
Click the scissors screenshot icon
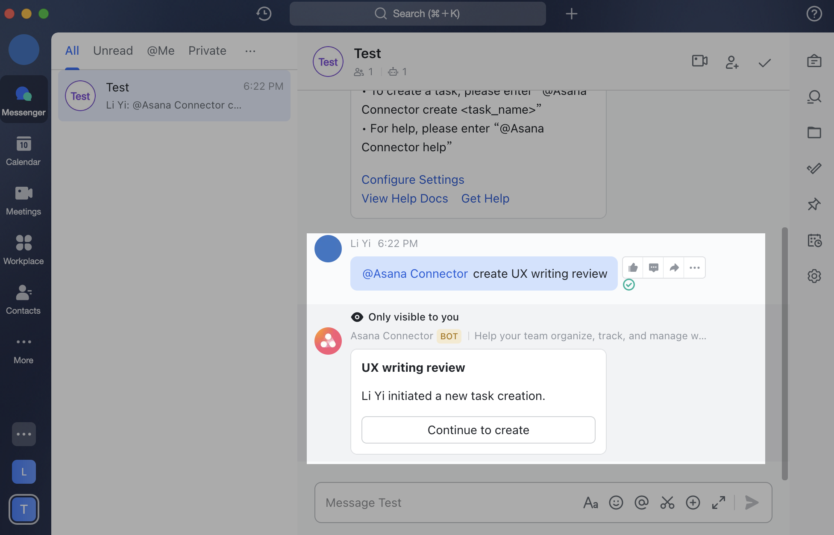(x=667, y=503)
